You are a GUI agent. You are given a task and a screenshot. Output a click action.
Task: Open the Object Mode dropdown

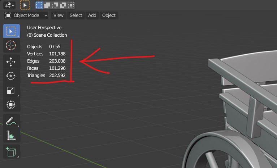tap(26, 15)
